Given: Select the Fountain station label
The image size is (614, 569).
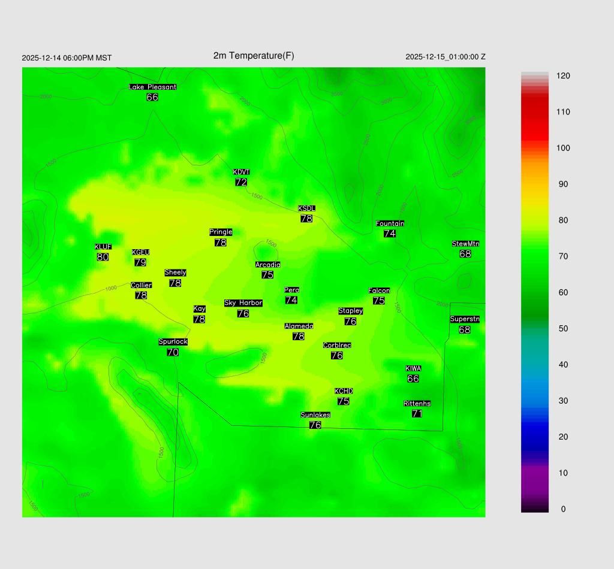Looking at the screenshot, I should click(390, 223).
